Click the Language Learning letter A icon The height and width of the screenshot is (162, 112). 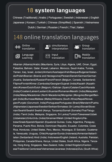pyautogui.click(x=17, y=56)
